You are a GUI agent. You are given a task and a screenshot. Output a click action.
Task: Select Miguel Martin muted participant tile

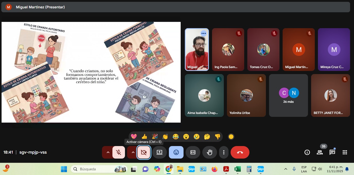(299, 50)
